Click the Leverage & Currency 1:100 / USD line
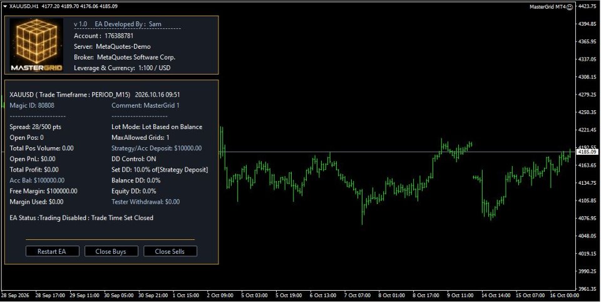This screenshot has height=302, width=601. coord(122,68)
